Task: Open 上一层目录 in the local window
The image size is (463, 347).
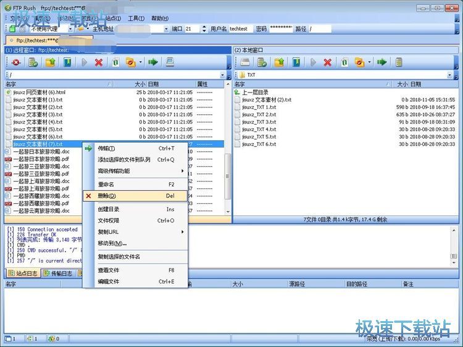Action: click(x=255, y=93)
